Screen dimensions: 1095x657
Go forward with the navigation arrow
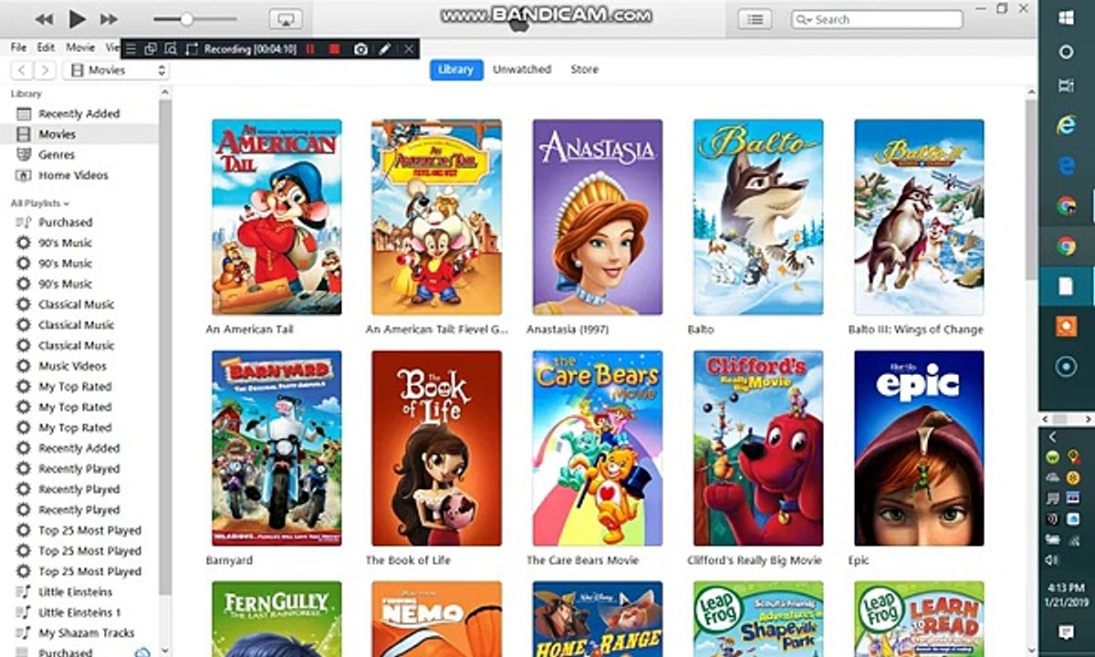pyautogui.click(x=45, y=70)
